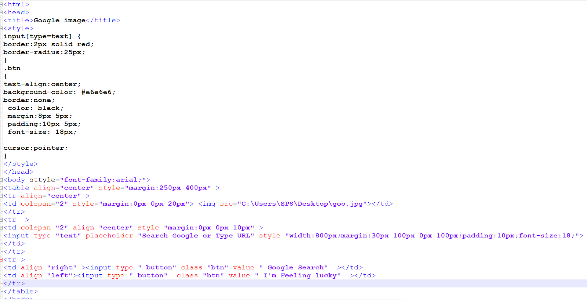Click the "font-family:arial;" value
Viewport: 587px width, 300px height.
[103, 180]
